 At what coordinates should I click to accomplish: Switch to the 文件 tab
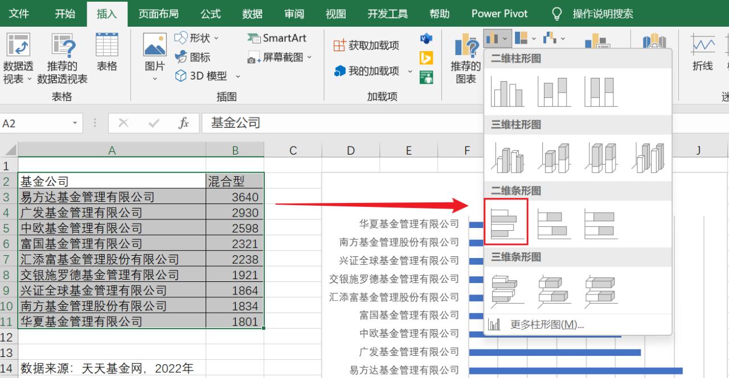coord(19,13)
